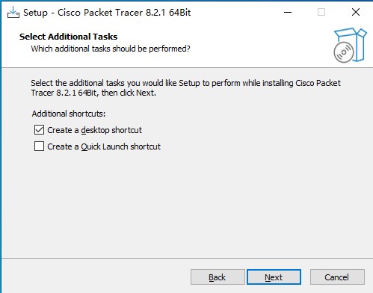
Task: Click the 'Select Additional Tasks' heading
Action: (x=68, y=37)
